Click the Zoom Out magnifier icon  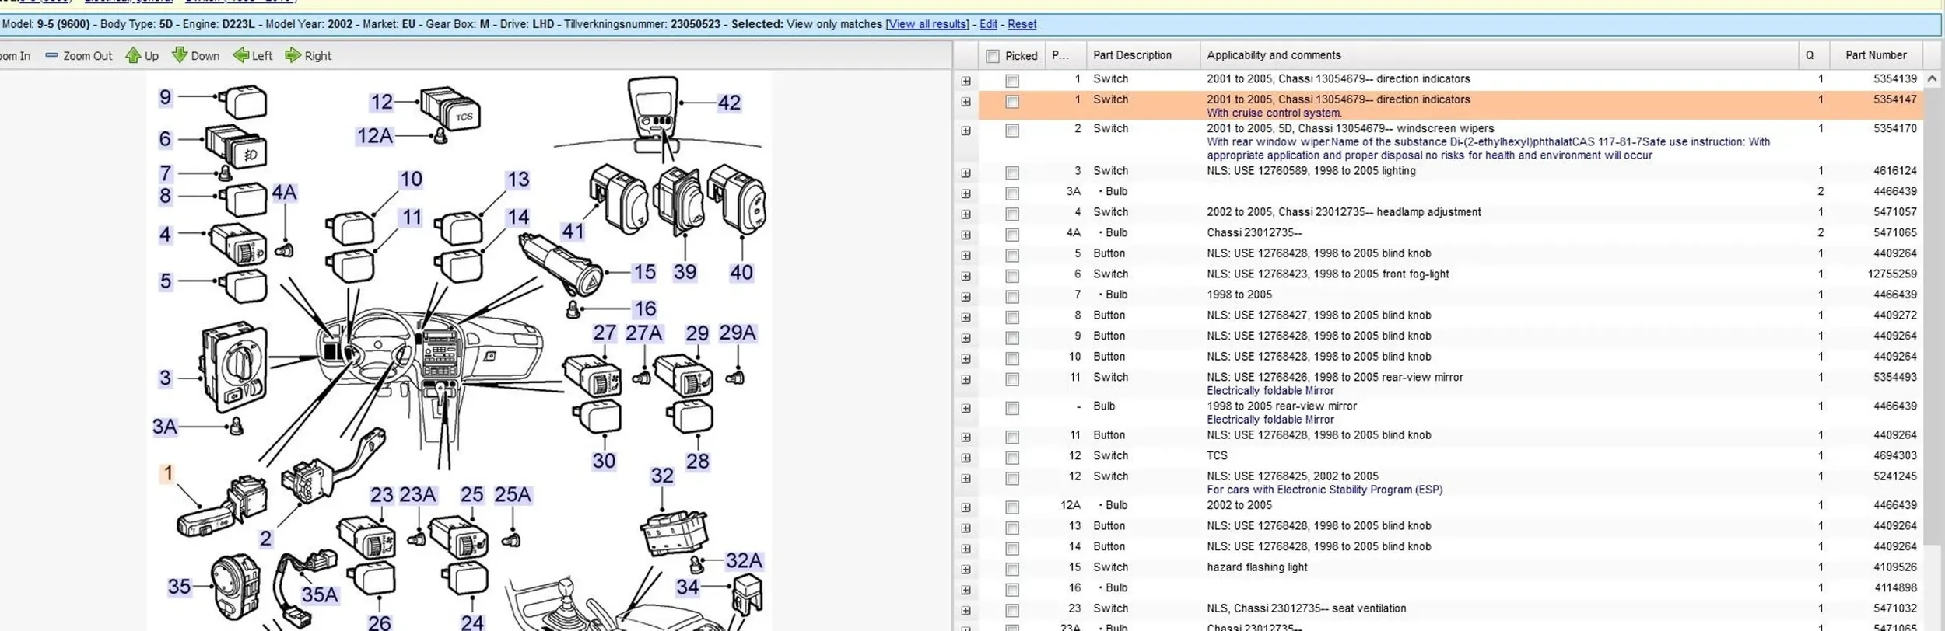point(51,56)
